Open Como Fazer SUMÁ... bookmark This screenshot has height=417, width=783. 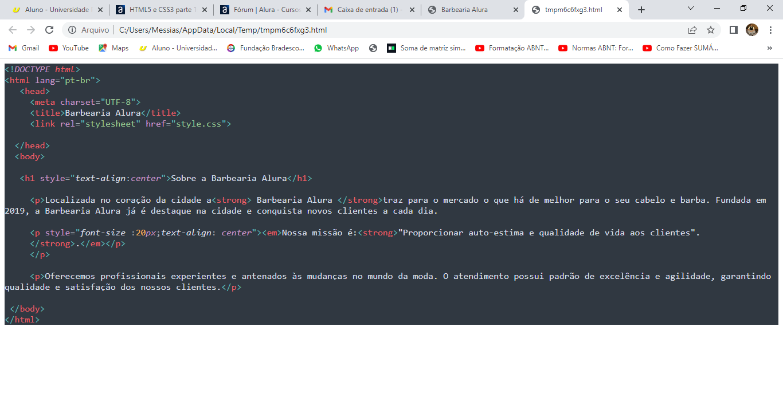(x=680, y=48)
